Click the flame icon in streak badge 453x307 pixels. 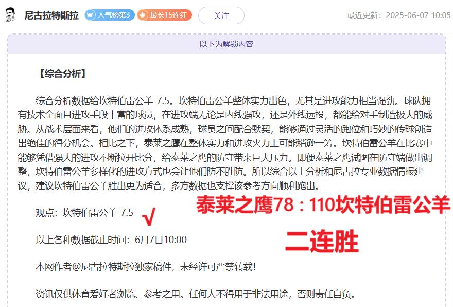point(143,15)
